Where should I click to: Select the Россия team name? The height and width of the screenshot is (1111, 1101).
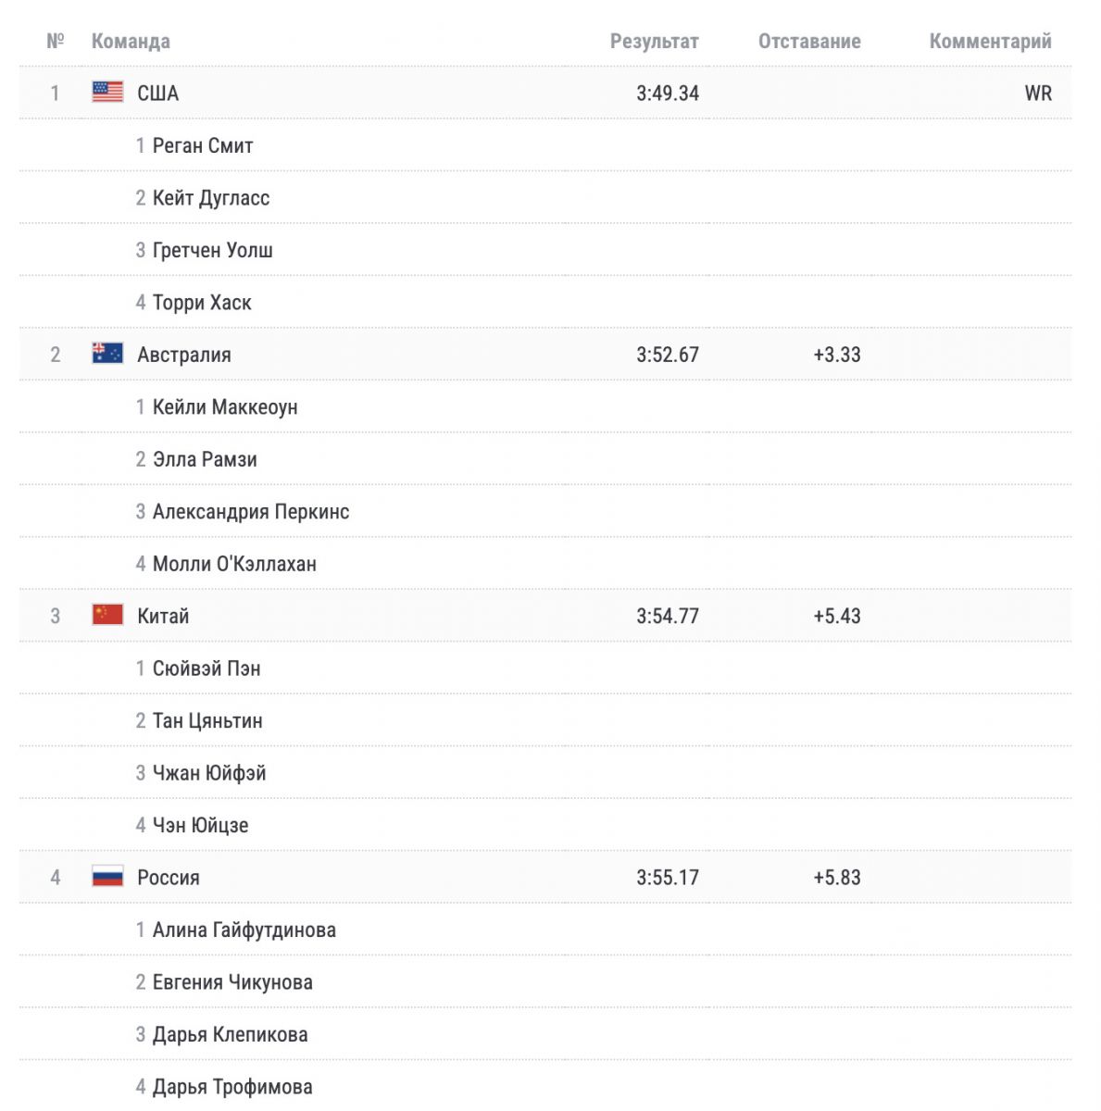click(x=169, y=877)
